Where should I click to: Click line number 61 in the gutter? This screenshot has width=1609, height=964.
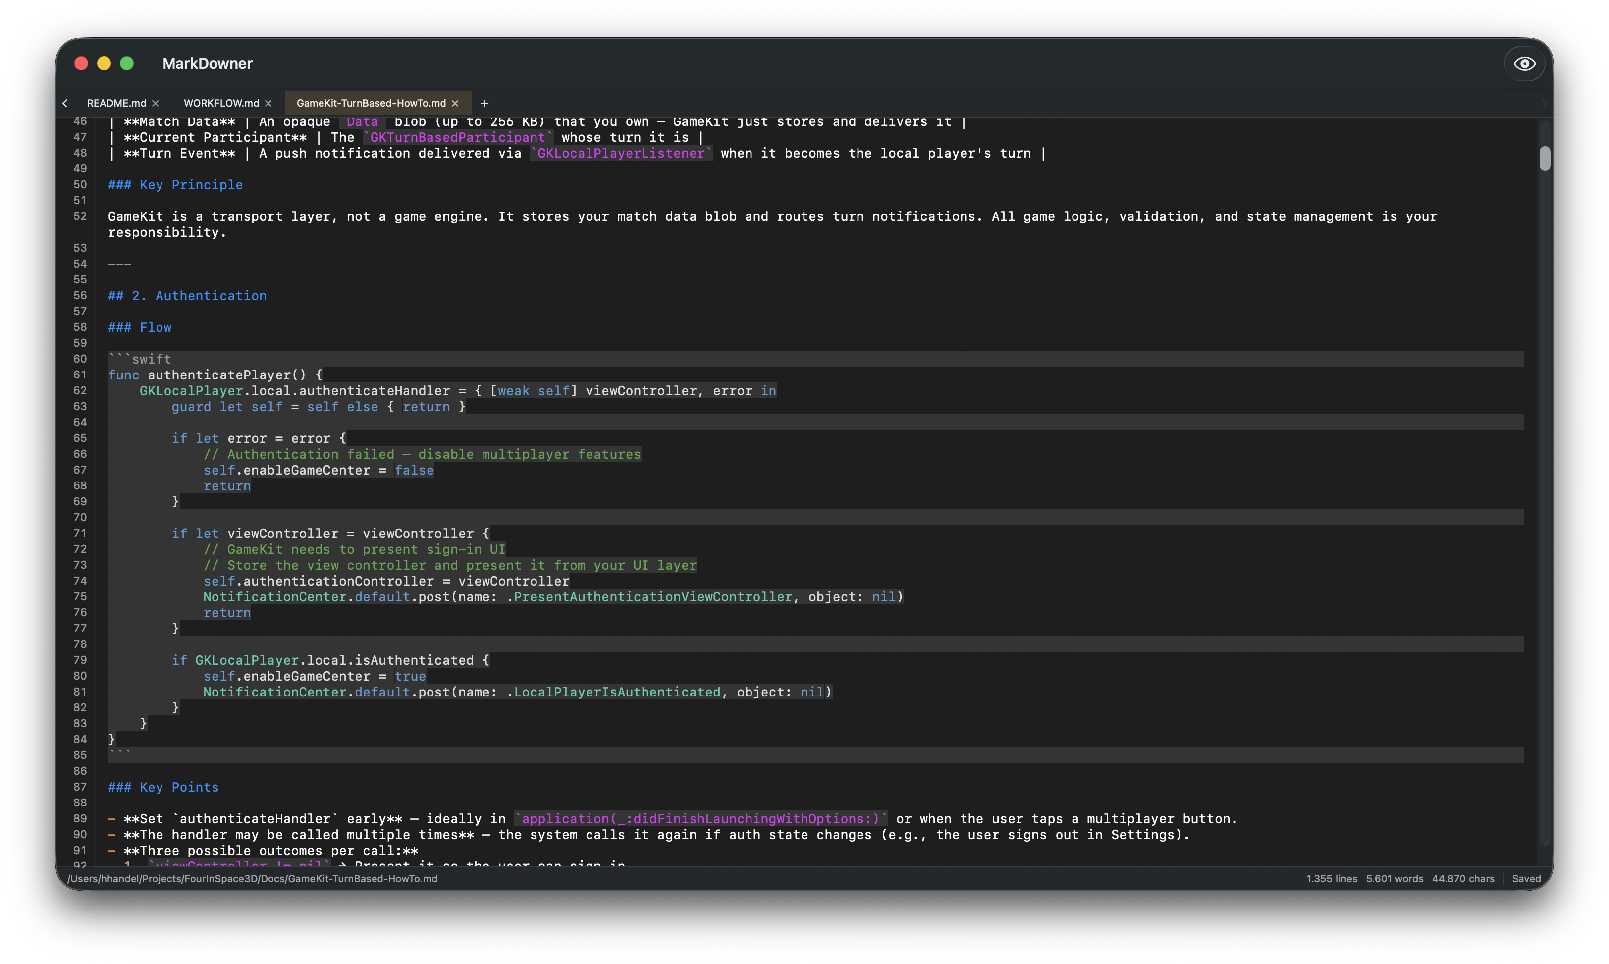pyautogui.click(x=79, y=375)
